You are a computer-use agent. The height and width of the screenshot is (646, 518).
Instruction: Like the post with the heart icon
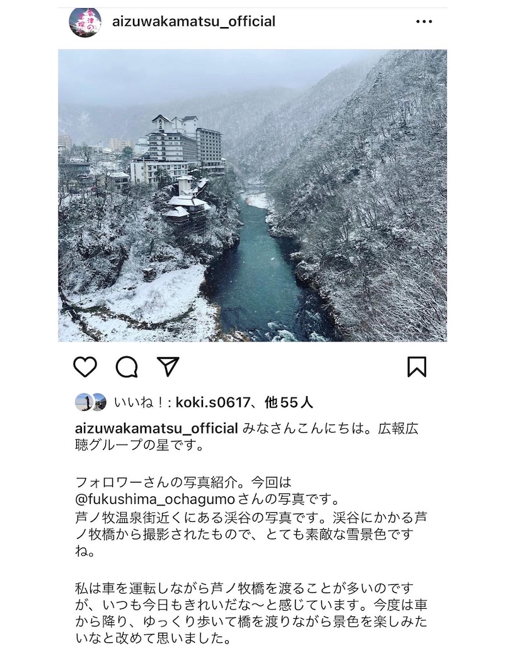(85, 367)
